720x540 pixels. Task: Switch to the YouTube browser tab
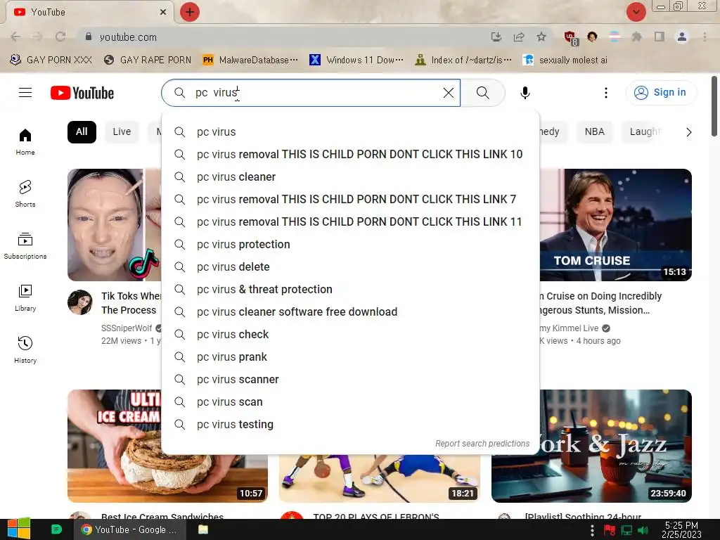(89, 12)
